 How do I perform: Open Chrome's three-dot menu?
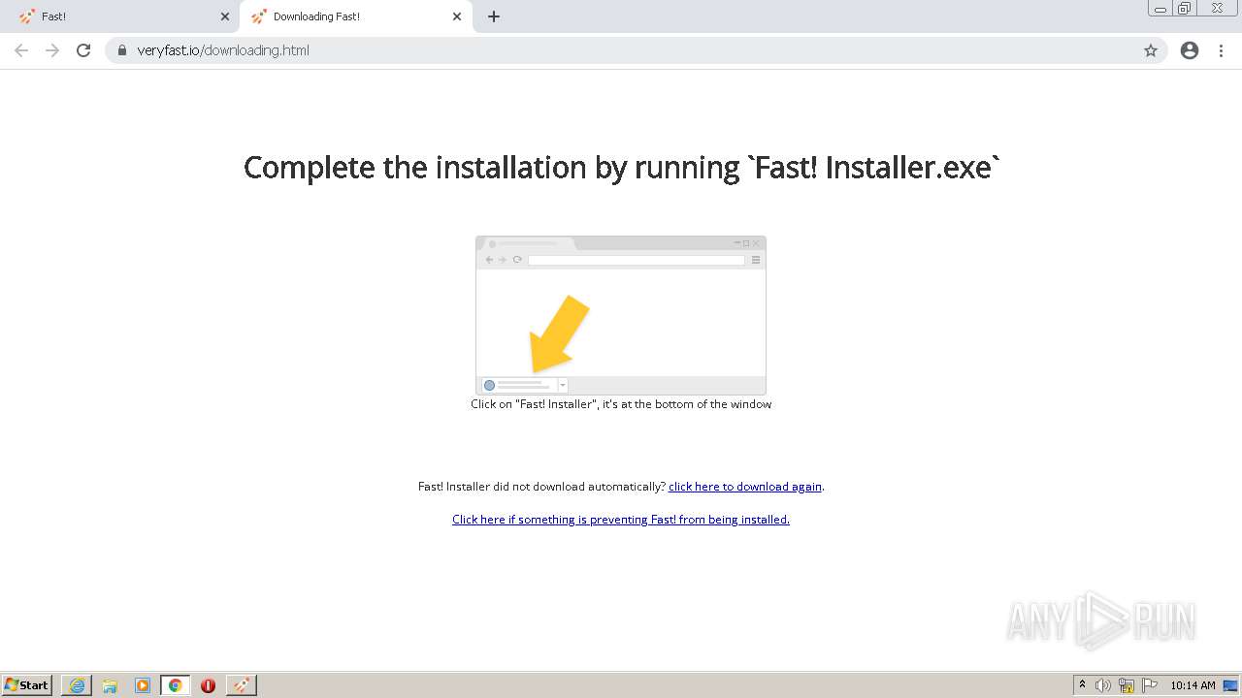pyautogui.click(x=1222, y=50)
